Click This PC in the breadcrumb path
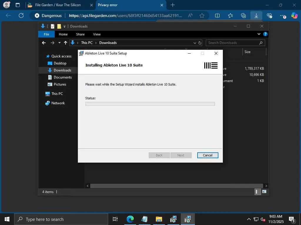The width and height of the screenshot is (301, 225). [87, 43]
